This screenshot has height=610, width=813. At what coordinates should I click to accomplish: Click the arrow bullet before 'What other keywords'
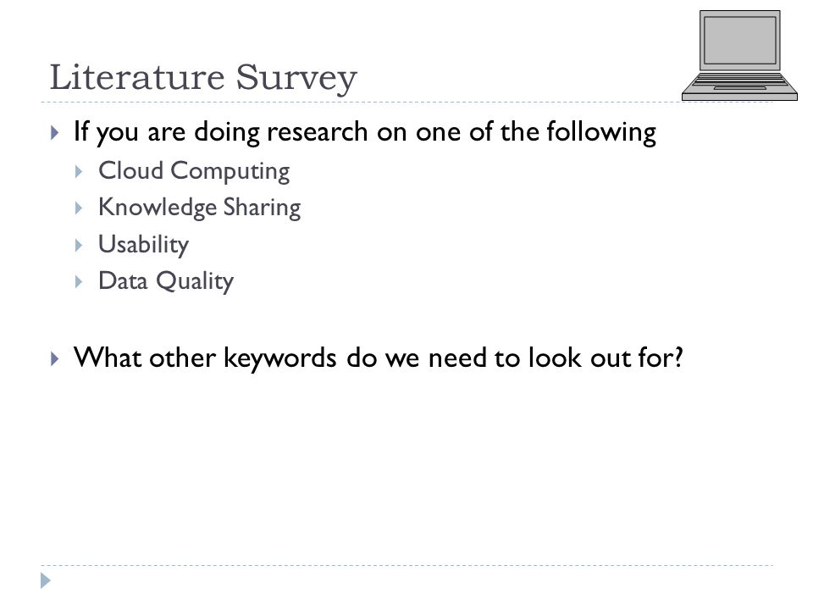point(55,358)
